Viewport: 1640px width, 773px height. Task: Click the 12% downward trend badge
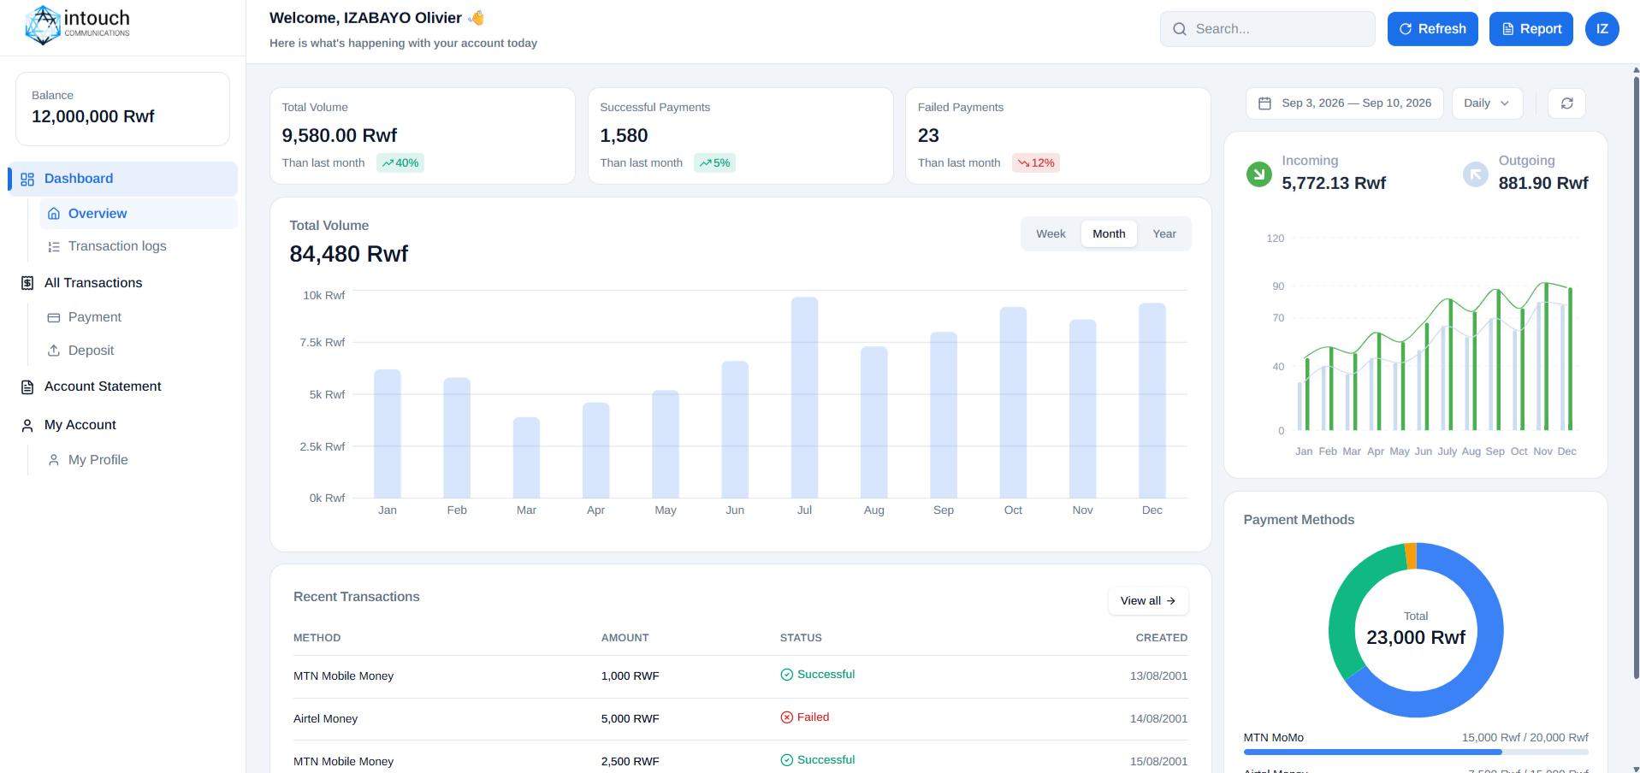[1036, 162]
